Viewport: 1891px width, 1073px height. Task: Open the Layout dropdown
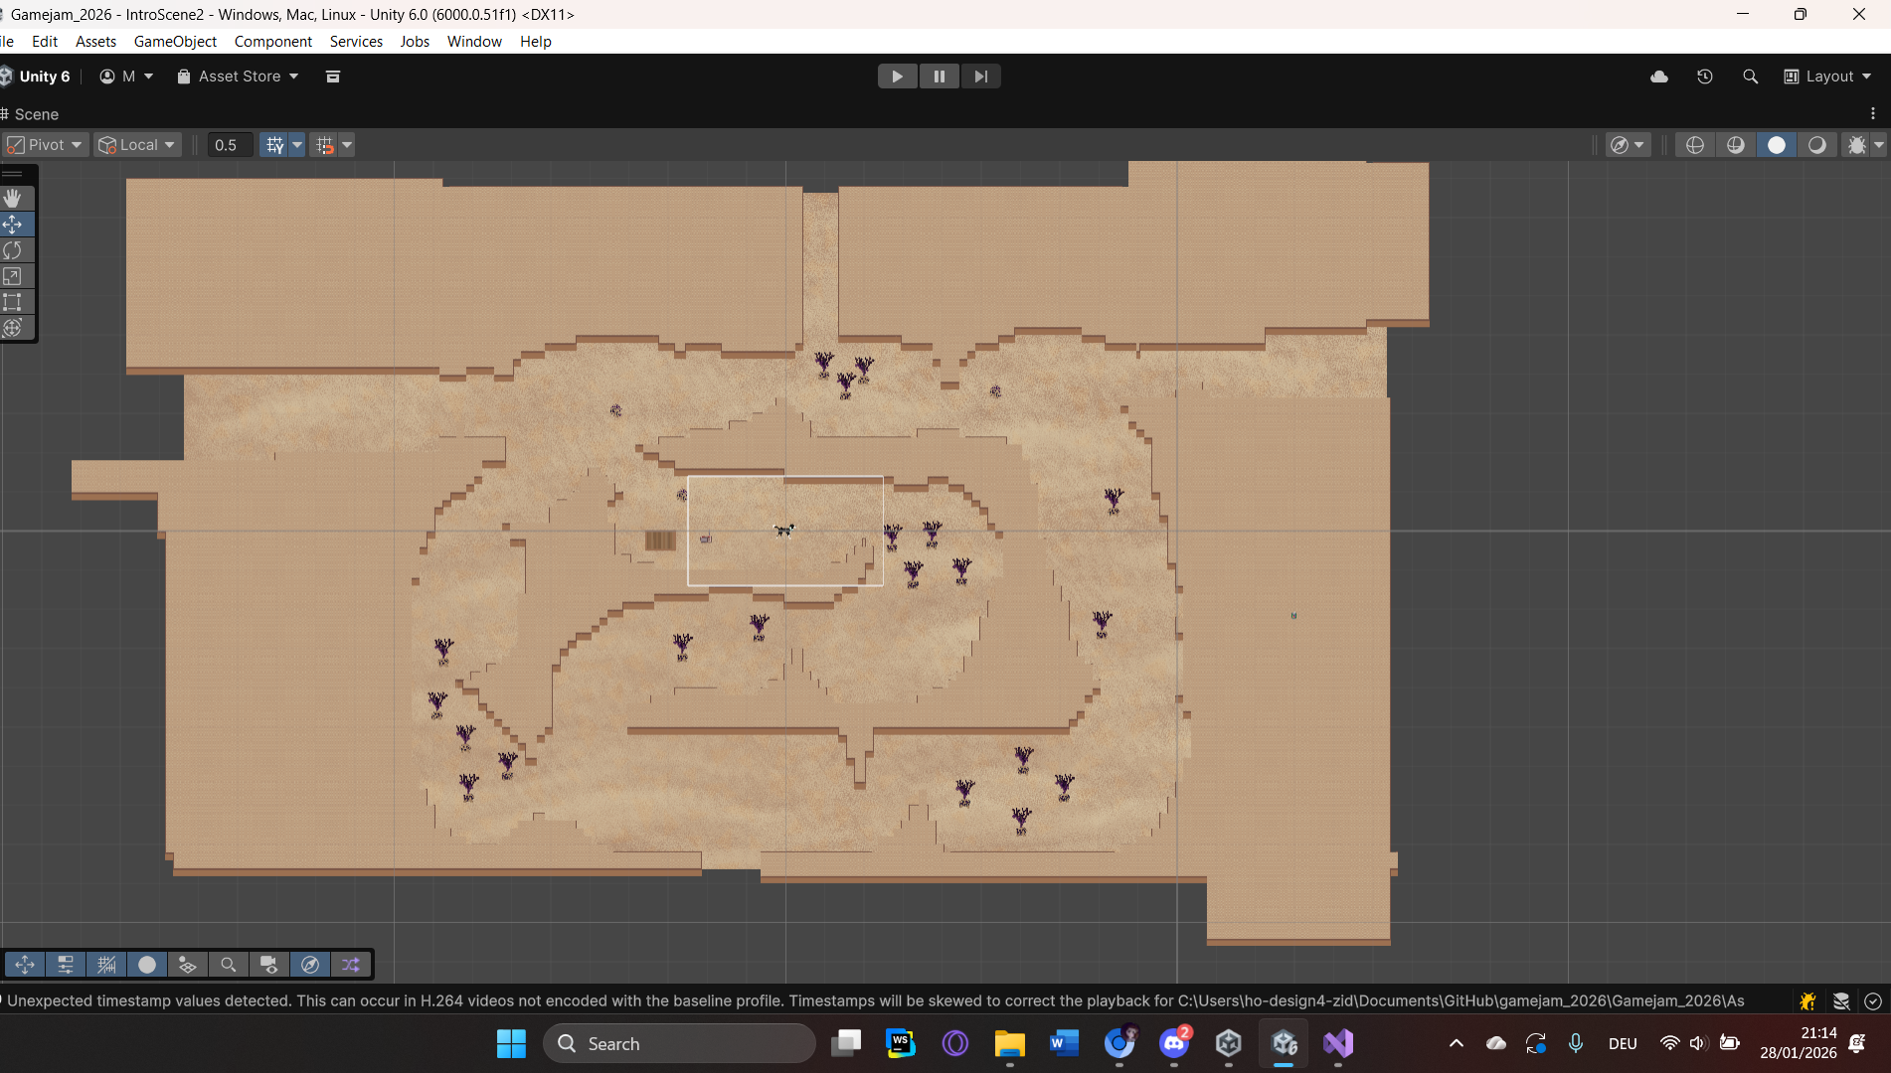click(1827, 77)
